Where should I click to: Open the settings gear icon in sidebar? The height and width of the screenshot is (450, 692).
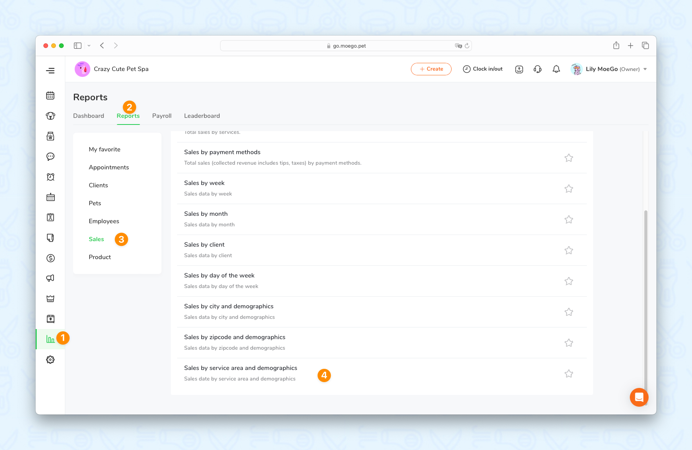(50, 359)
